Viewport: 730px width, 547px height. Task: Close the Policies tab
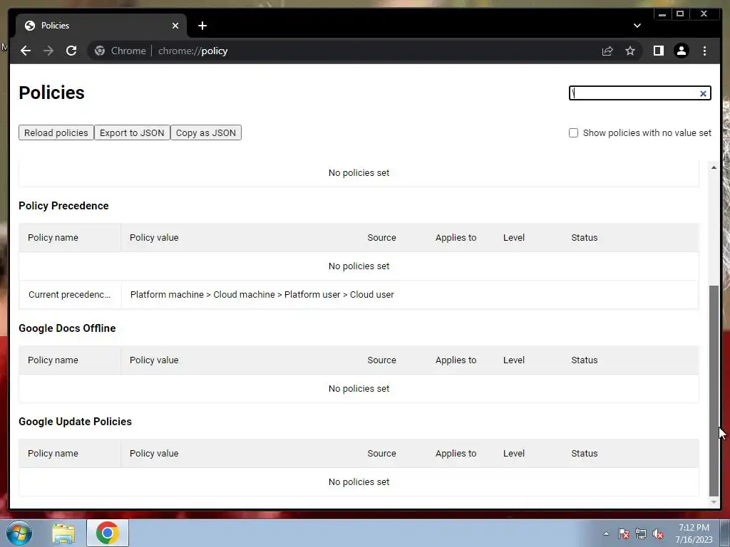175,26
